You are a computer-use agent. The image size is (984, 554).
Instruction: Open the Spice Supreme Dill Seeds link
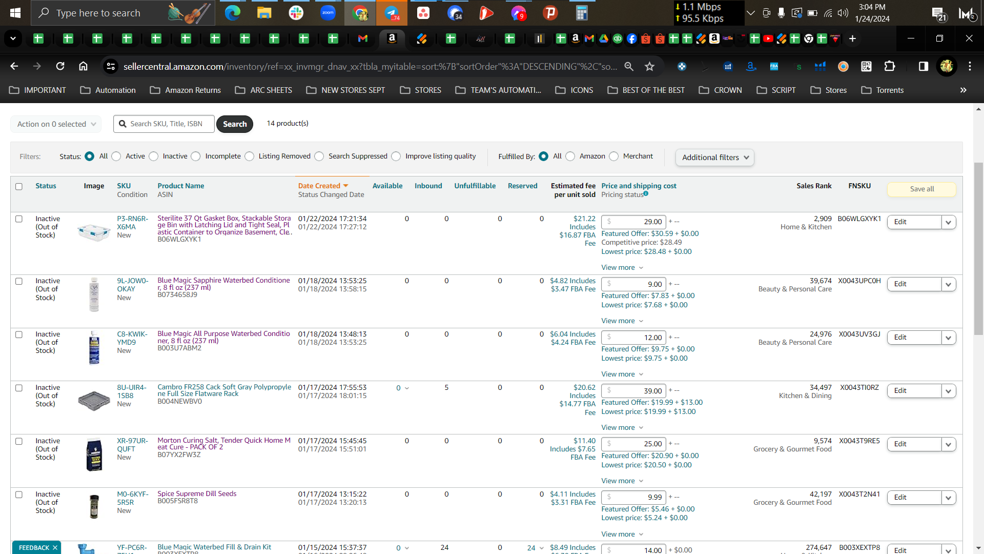[x=197, y=494]
